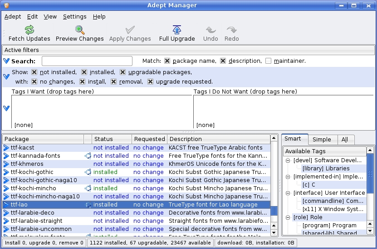377x249 pixels.
Task: Uncheck the upgradable packages checkbox
Action: click(123, 72)
